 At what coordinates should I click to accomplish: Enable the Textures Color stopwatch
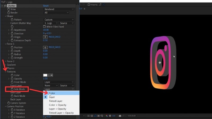tap(12, 75)
